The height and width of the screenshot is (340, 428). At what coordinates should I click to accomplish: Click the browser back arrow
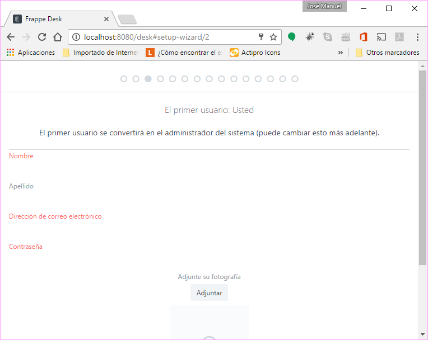tap(11, 37)
